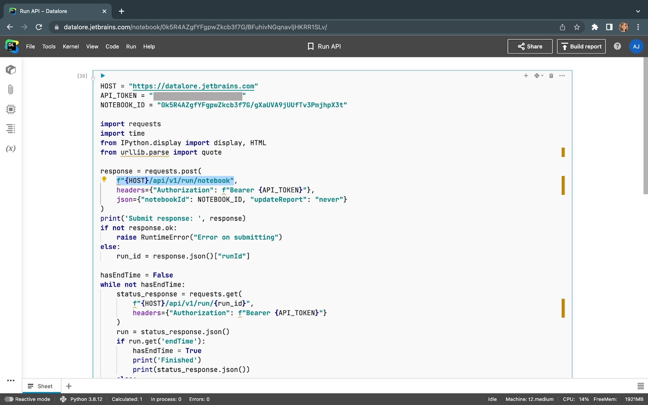Open the Help menu
This screenshot has height=405, width=648.
point(149,47)
